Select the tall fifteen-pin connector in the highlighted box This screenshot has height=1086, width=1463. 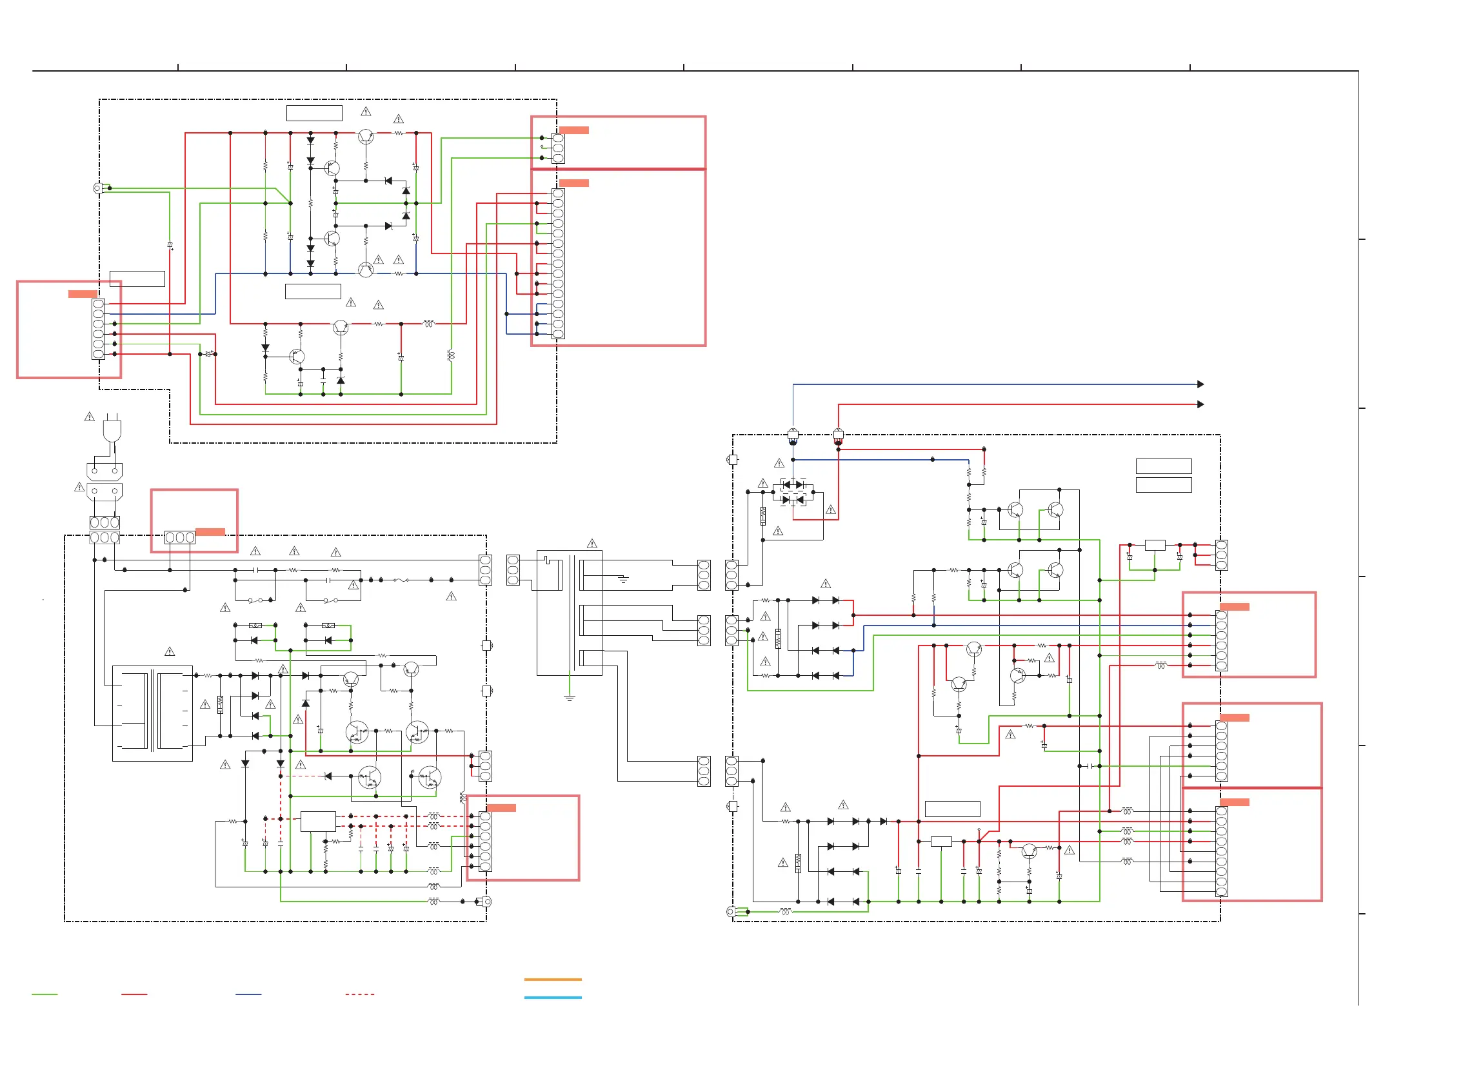coord(557,264)
